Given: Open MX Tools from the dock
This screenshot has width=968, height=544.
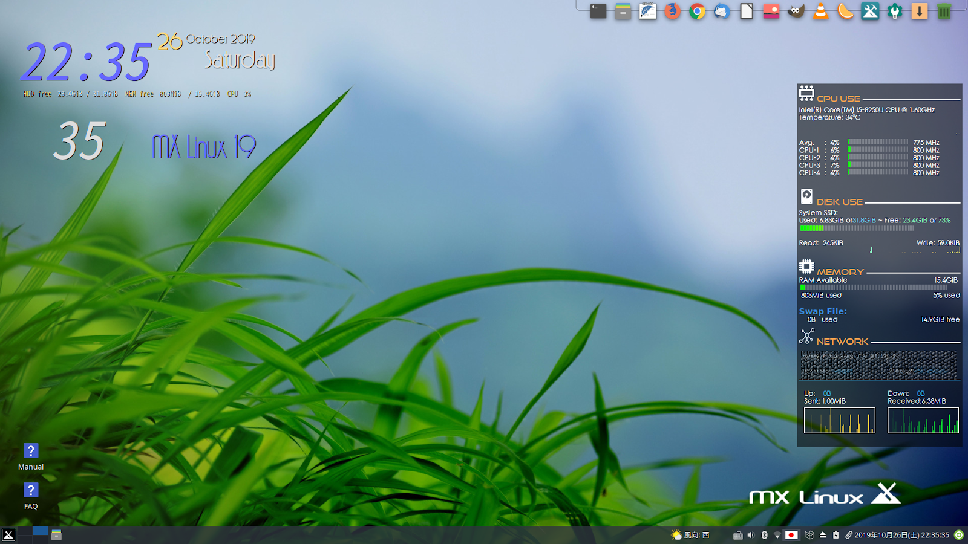Looking at the screenshot, I should pyautogui.click(x=870, y=11).
